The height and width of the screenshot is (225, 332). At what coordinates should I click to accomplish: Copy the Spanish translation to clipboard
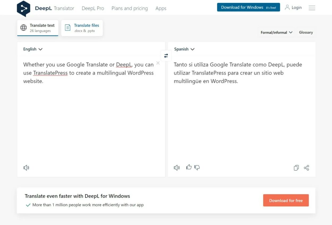[296, 168]
